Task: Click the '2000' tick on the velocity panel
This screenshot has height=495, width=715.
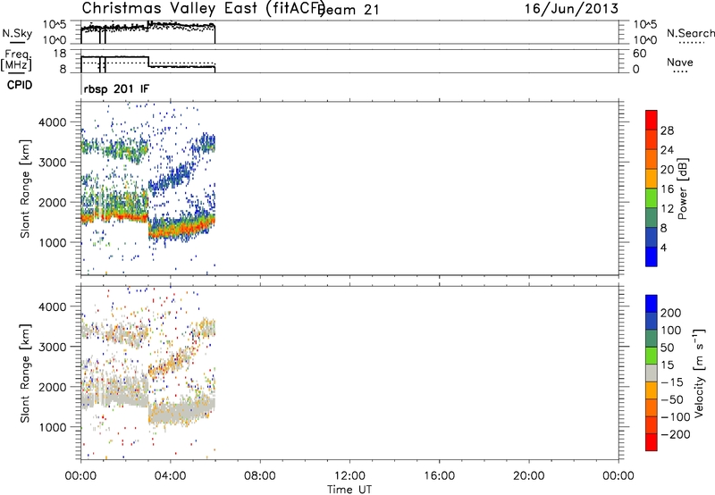Action: click(52, 387)
